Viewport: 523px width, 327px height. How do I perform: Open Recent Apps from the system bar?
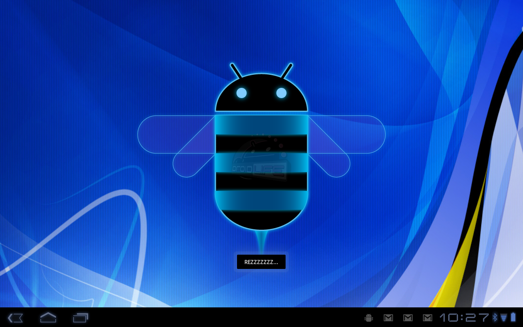80,317
